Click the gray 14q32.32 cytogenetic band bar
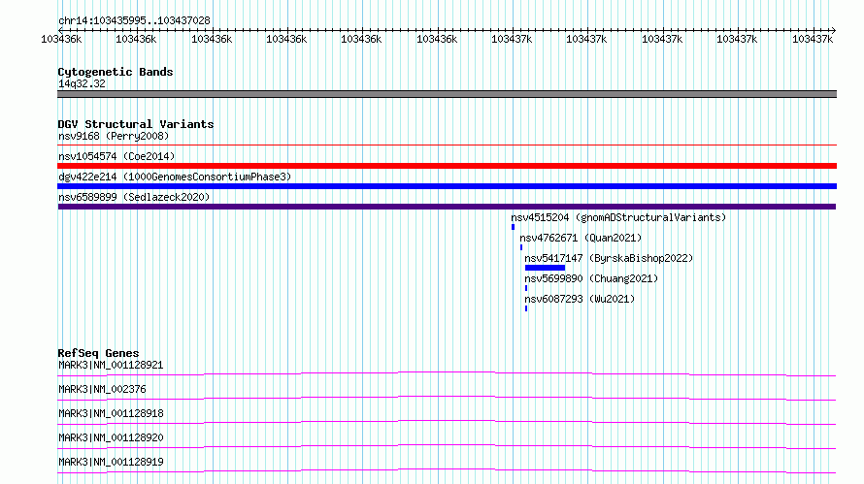Screen dimensions: 864x484 (447, 94)
